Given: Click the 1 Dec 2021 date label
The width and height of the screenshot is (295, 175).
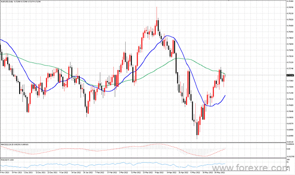Looking at the screenshot, I should point(29,172).
